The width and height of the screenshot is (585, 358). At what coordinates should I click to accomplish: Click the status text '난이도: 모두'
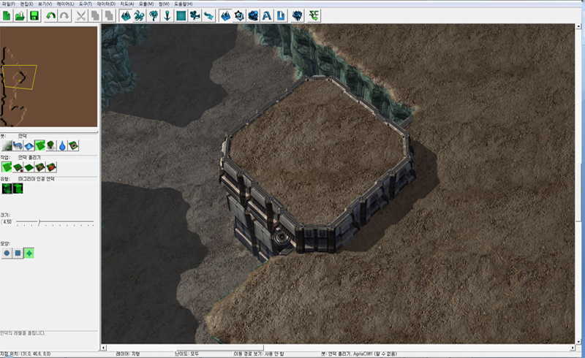pos(187,354)
